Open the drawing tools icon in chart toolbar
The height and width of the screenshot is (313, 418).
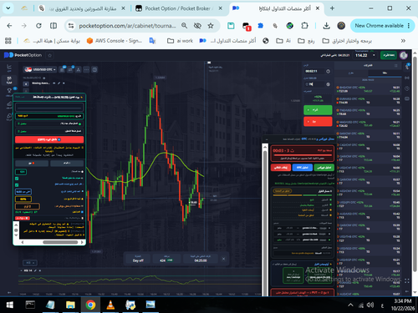click(79, 69)
